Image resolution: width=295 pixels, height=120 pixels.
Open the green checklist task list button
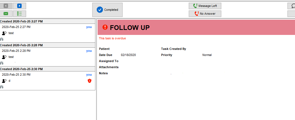19,14
